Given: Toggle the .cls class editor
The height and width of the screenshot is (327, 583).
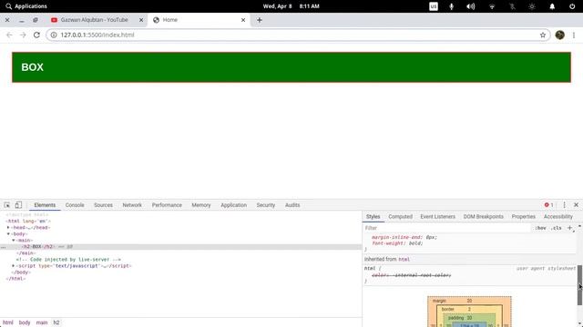Looking at the screenshot, I should pyautogui.click(x=557, y=228).
